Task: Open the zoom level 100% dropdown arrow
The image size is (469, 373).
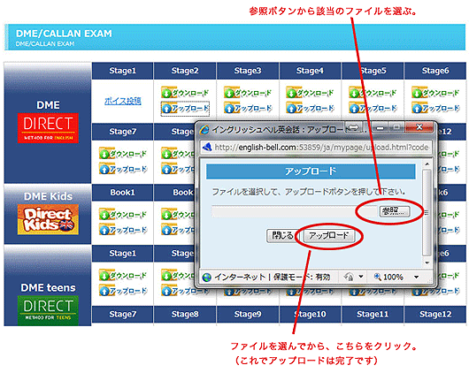Action: point(416,277)
